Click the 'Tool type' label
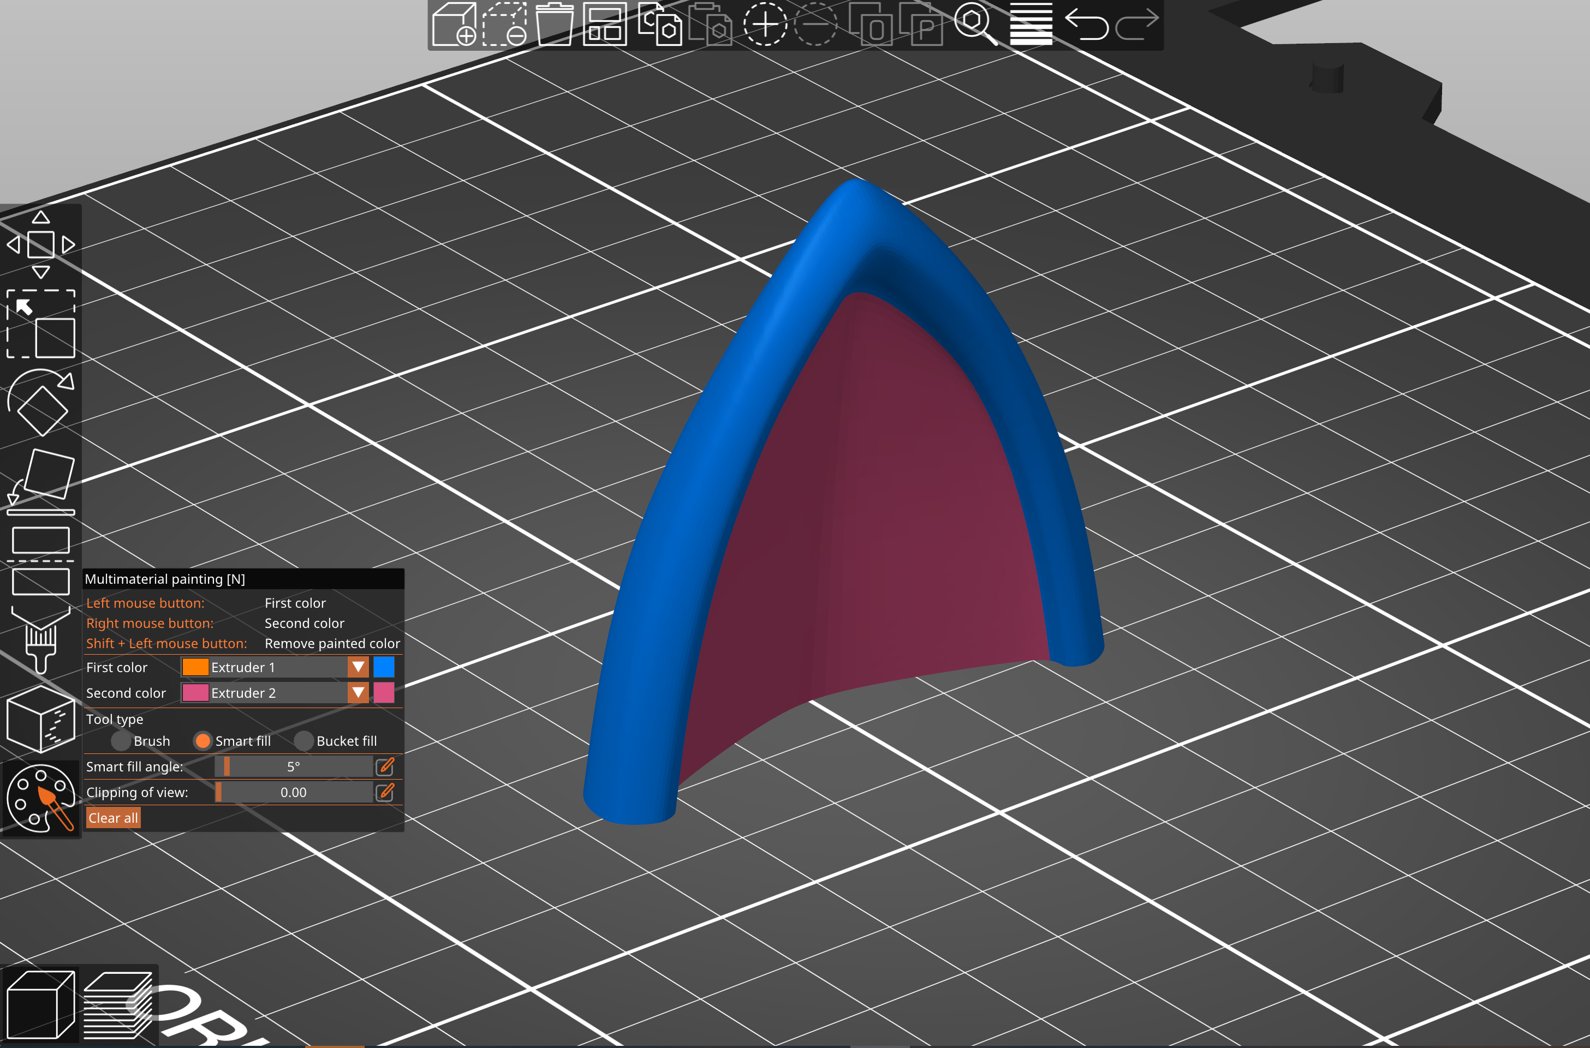The image size is (1590, 1048). pyautogui.click(x=114, y=719)
